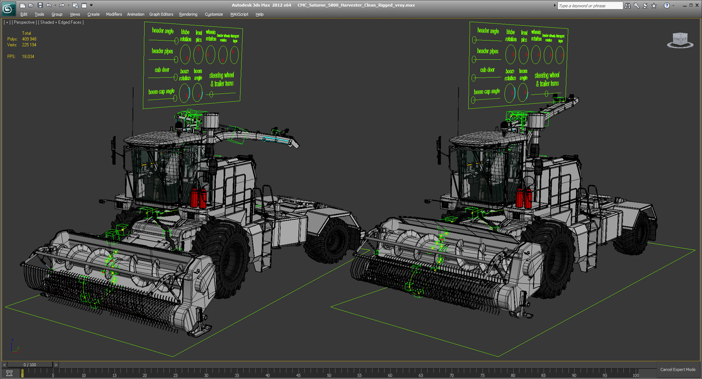
Task: Click the previous frame arrow on time slider
Action: 4,365
